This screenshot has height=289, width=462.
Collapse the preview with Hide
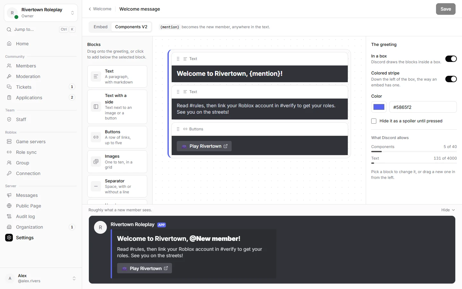coord(448,210)
